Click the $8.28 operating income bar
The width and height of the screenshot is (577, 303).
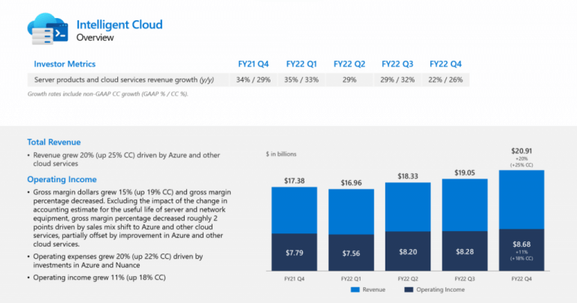click(x=464, y=251)
